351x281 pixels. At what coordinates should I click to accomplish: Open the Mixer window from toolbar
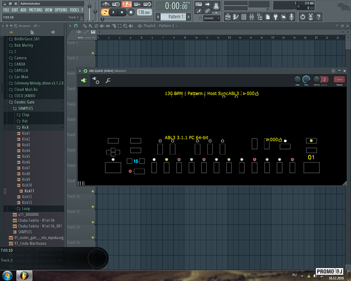[252, 17]
